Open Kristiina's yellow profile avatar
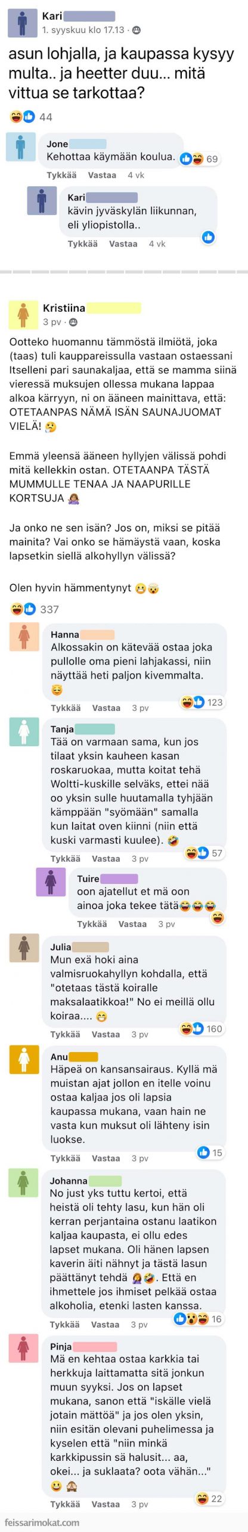 pos(23,315)
